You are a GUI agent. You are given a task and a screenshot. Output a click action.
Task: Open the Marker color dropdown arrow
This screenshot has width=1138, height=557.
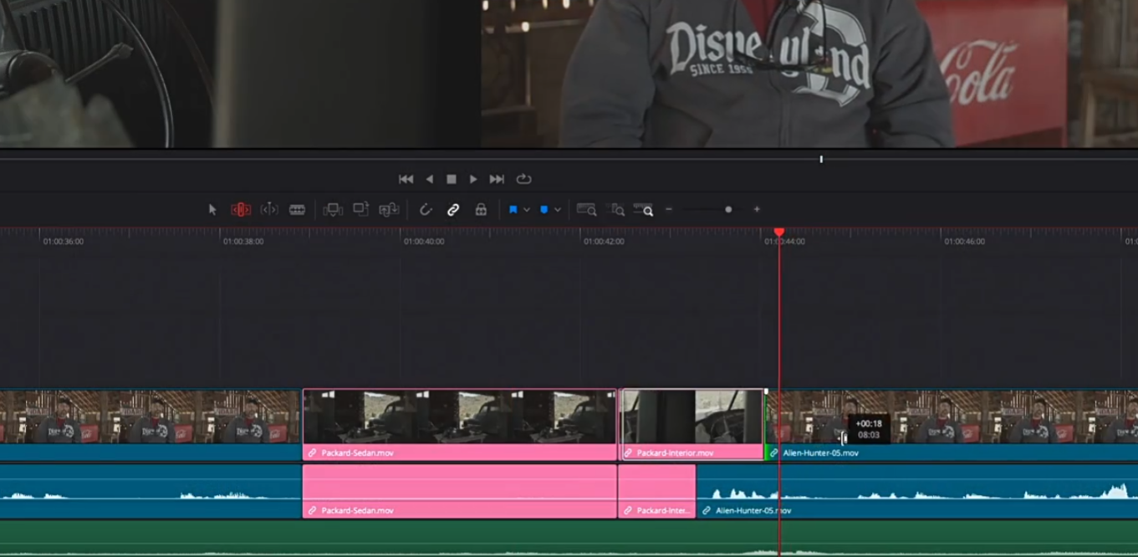pyautogui.click(x=558, y=210)
